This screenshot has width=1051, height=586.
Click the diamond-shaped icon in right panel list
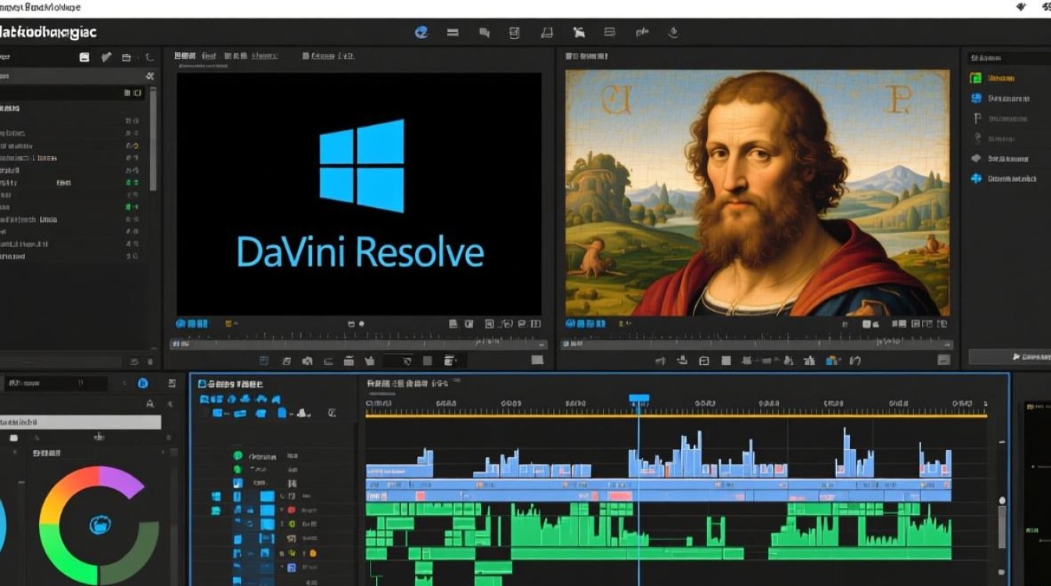point(976,158)
